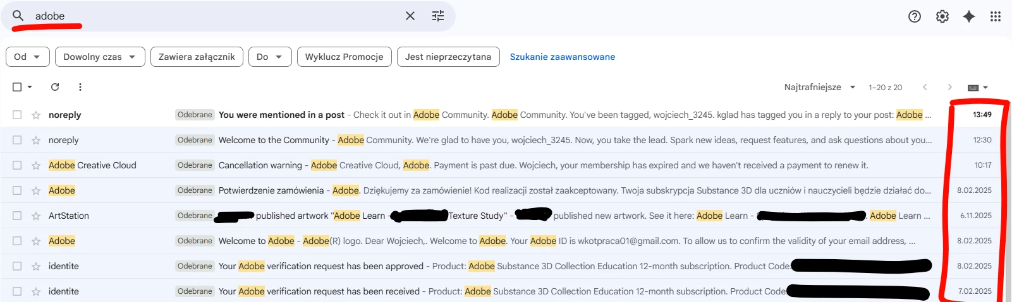Open the 'You were mentioned in a post' email
The width and height of the screenshot is (1012, 302).
[506, 115]
